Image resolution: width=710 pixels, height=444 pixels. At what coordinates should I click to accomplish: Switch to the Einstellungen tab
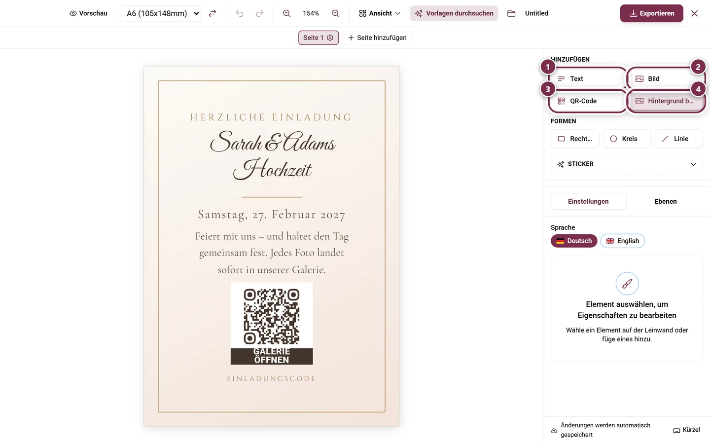pos(588,201)
